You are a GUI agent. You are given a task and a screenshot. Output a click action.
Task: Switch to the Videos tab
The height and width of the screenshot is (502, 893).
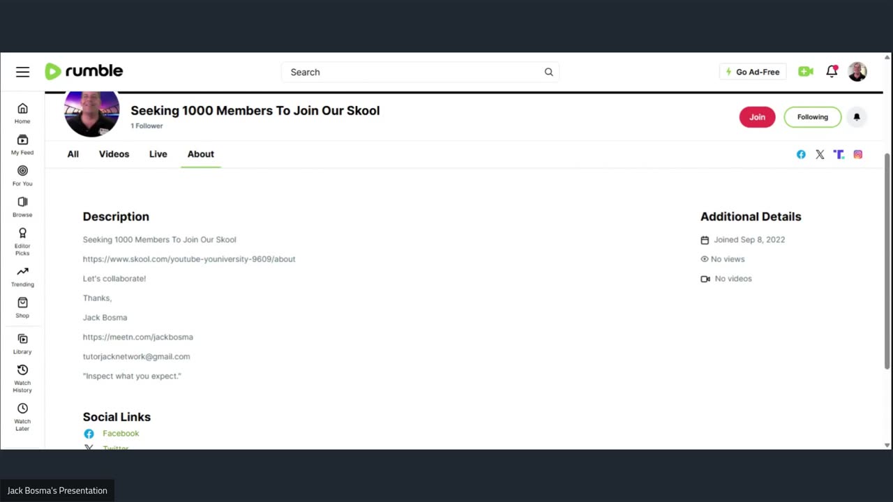[x=114, y=154]
